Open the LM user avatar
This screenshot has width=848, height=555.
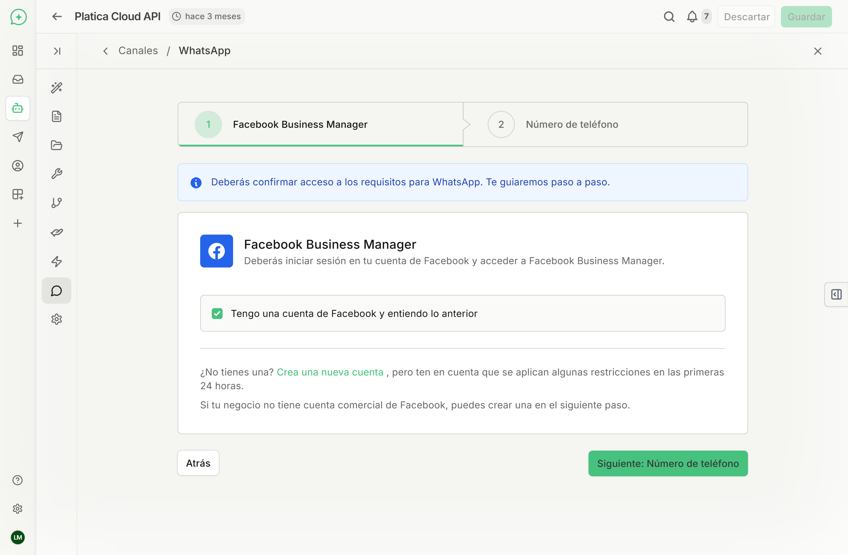click(17, 538)
